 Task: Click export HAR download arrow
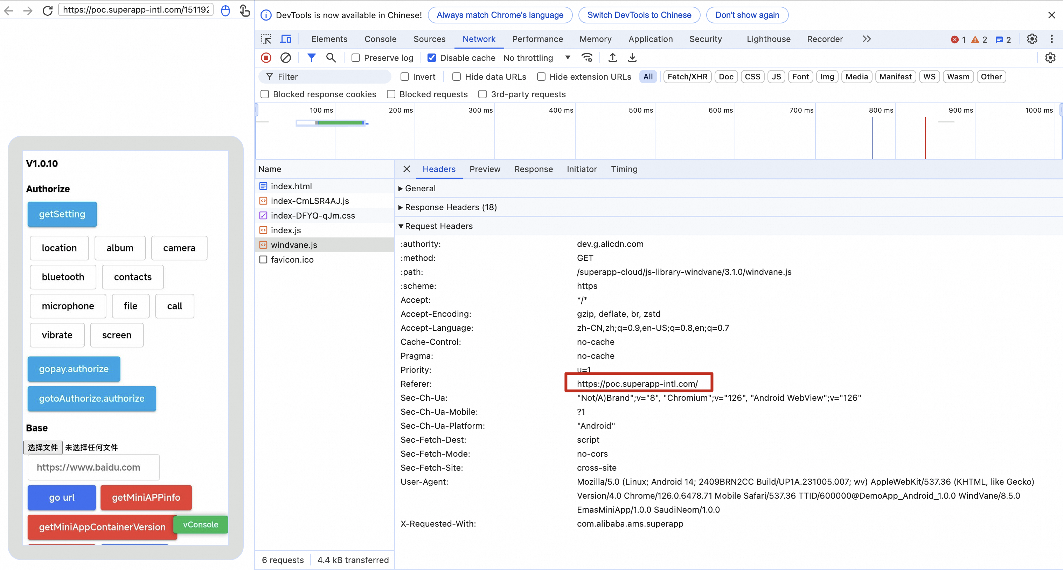tap(632, 58)
